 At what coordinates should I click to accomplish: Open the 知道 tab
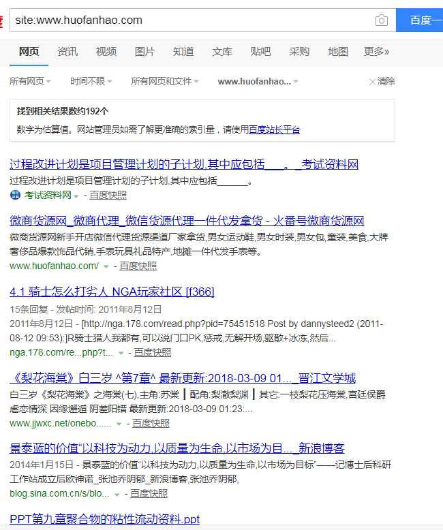click(x=183, y=52)
